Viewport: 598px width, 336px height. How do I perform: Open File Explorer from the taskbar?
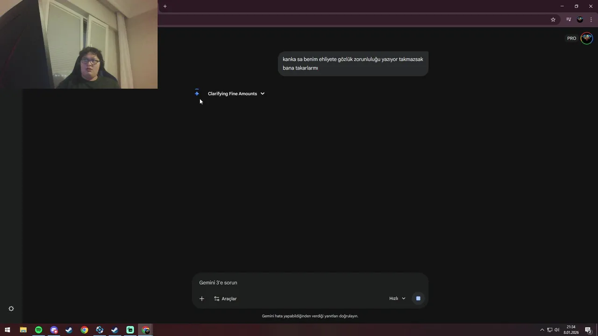[x=23, y=330]
